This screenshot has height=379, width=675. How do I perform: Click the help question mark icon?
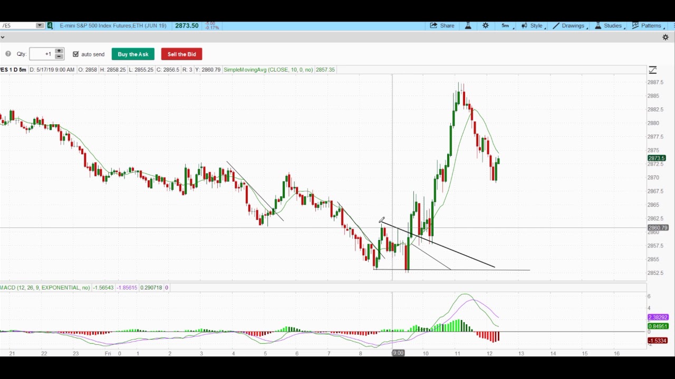pos(8,54)
